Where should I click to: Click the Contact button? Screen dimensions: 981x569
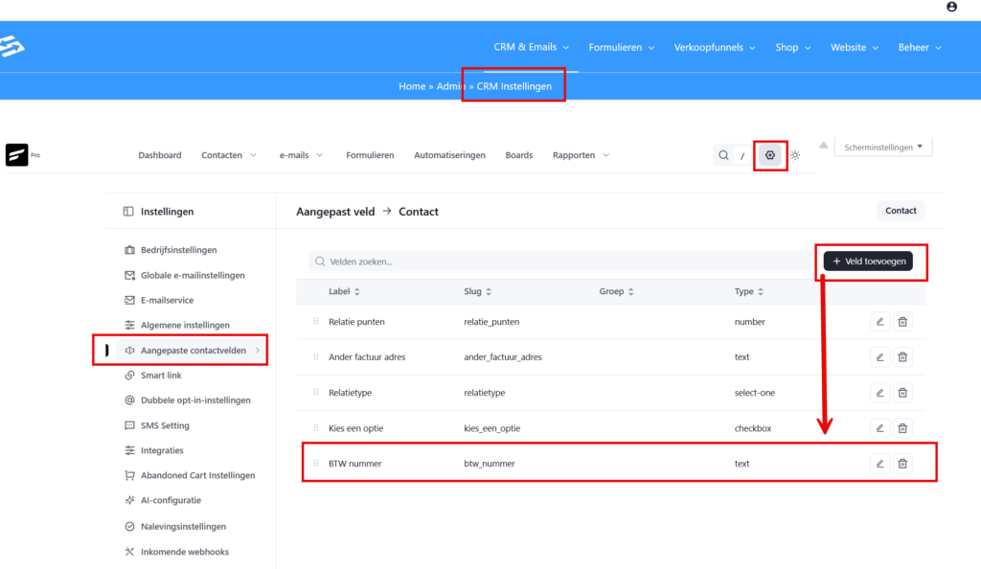coord(901,211)
